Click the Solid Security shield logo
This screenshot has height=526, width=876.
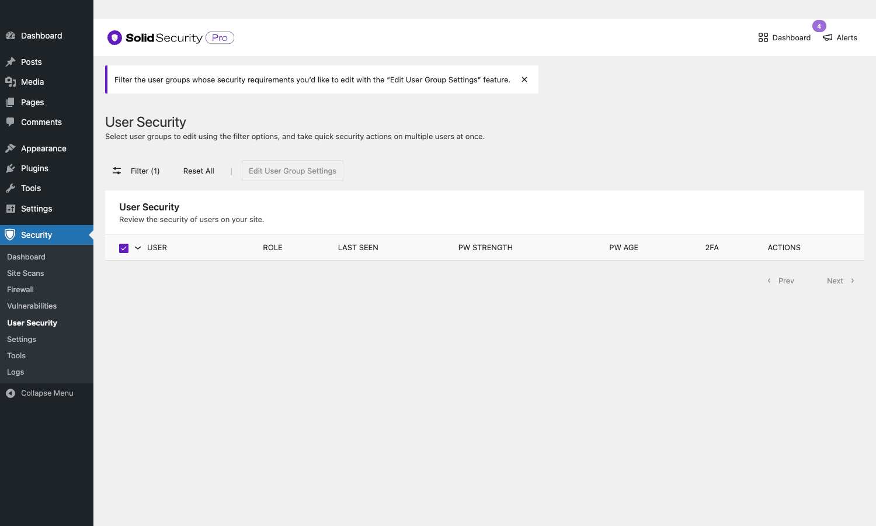coord(114,37)
